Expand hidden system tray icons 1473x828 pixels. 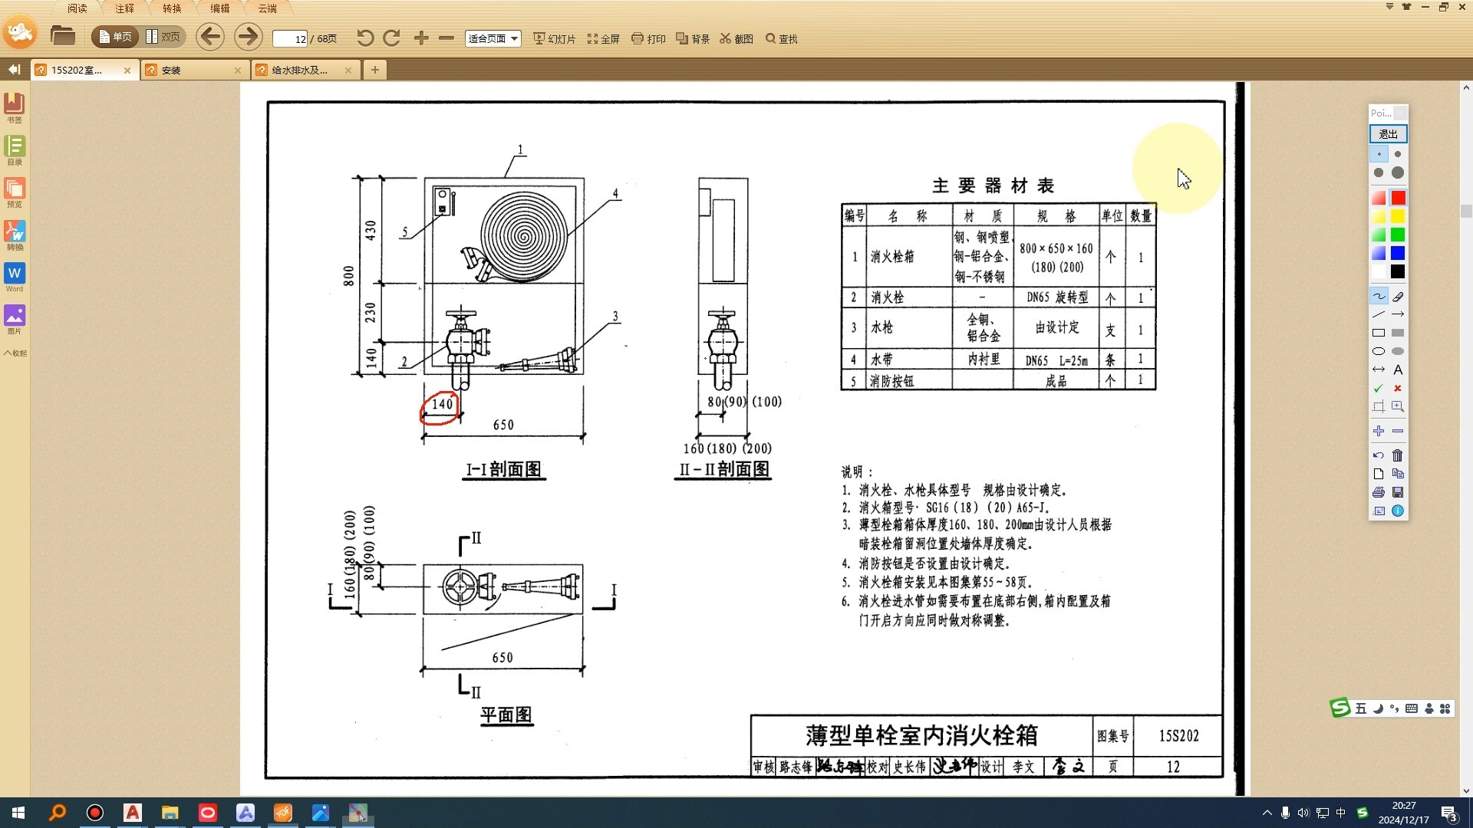[x=1267, y=813]
